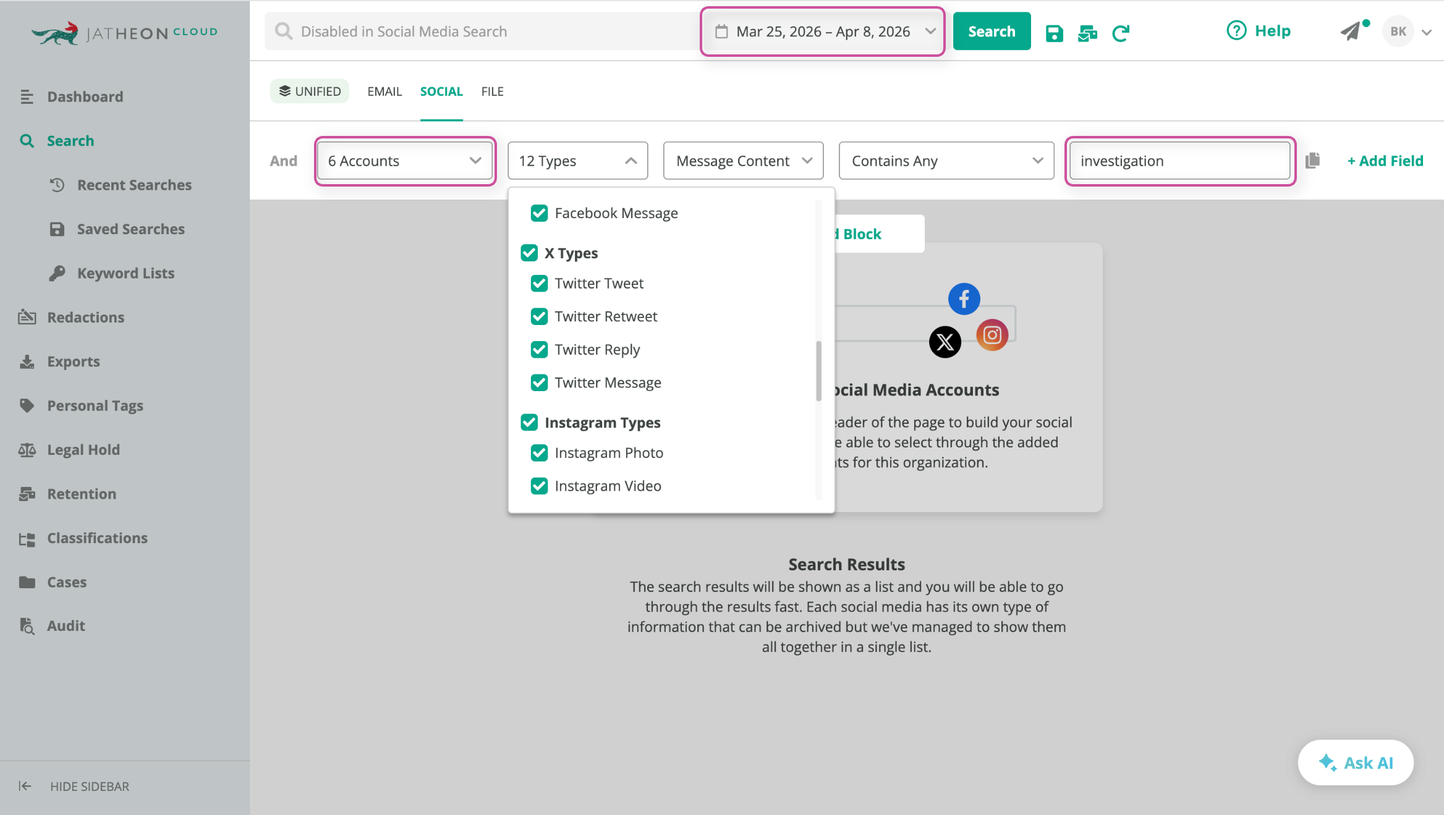
Task: Click the save search floppy disk icon
Action: (1054, 32)
